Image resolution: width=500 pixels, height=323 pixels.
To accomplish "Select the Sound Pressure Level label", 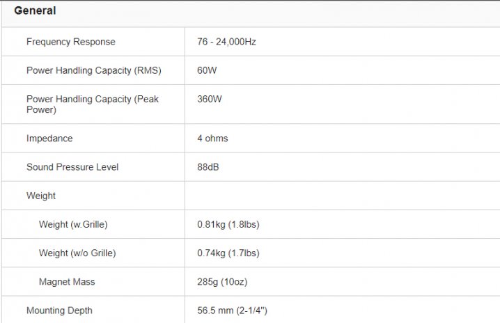I will [x=72, y=167].
